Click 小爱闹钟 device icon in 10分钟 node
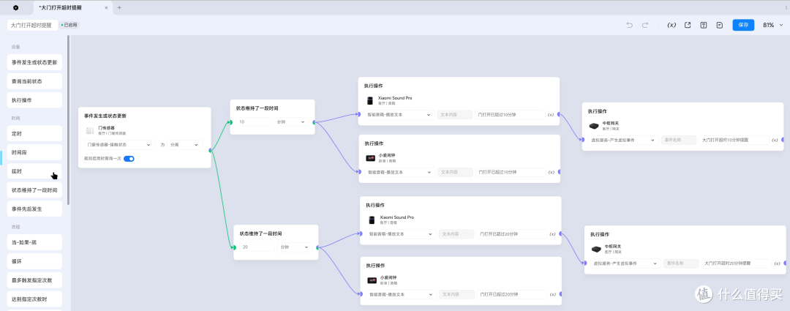 [371, 158]
